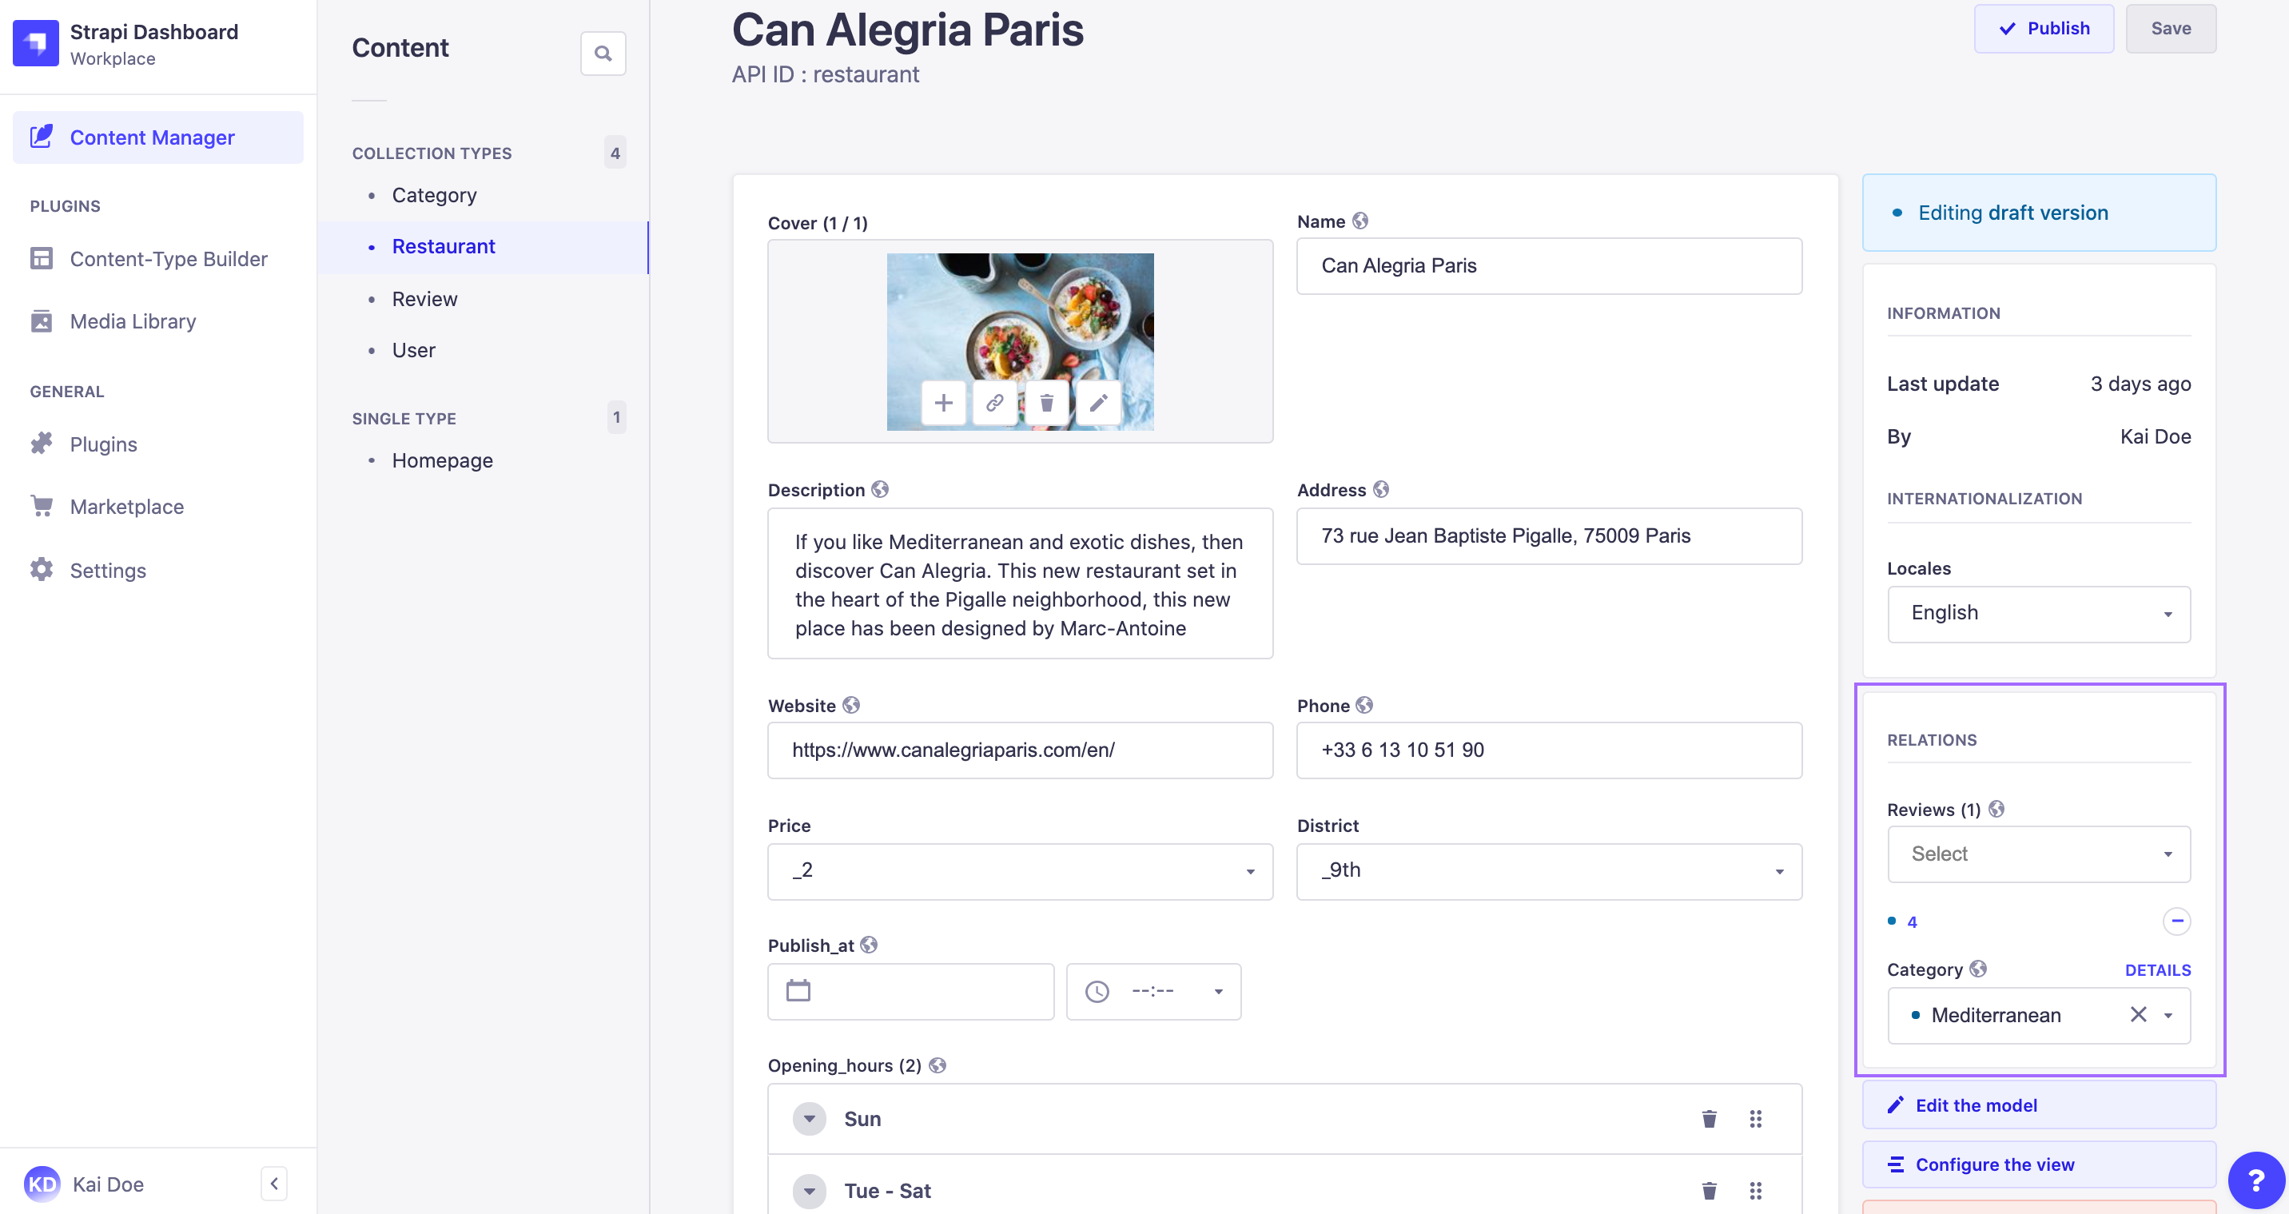2289x1214 pixels.
Task: Click the Configure the view icon
Action: click(1896, 1164)
